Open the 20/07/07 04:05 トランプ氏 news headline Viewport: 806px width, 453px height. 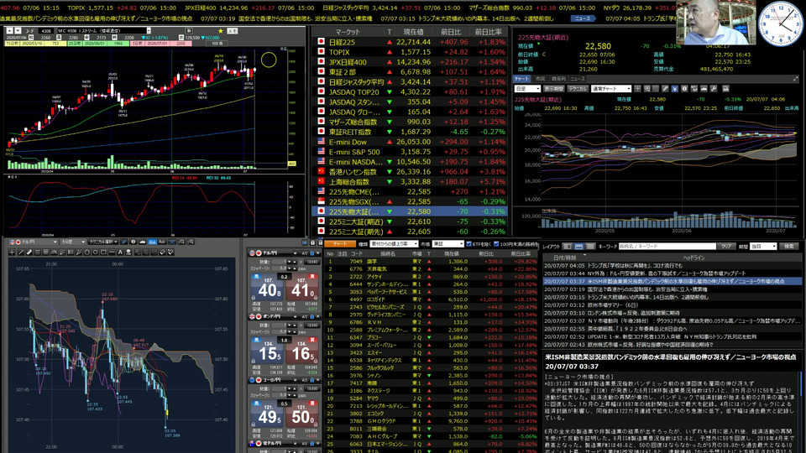coord(673,266)
